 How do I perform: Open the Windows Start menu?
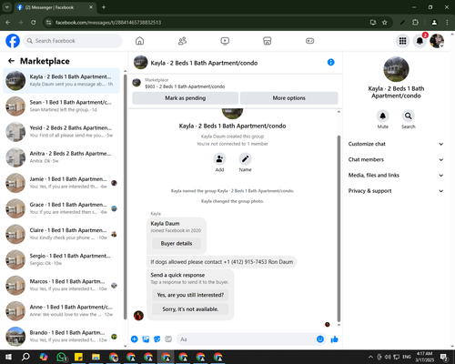click(8, 357)
